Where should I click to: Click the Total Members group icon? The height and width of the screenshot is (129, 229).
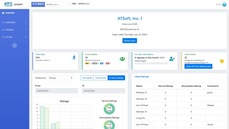122,59
